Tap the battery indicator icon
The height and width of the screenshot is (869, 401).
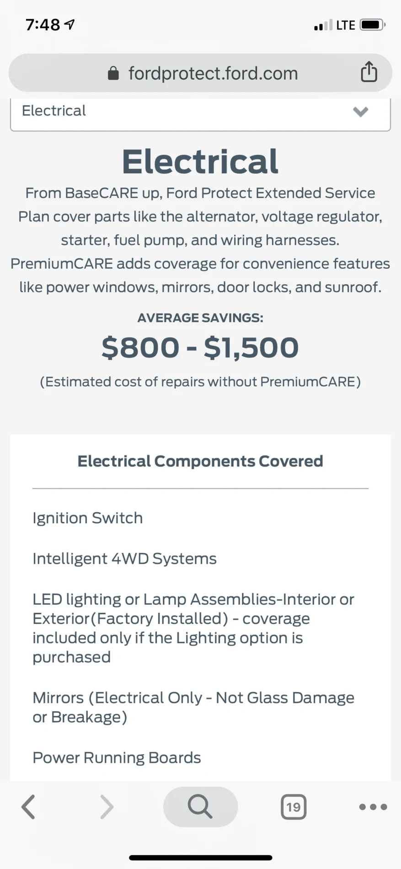(x=373, y=25)
